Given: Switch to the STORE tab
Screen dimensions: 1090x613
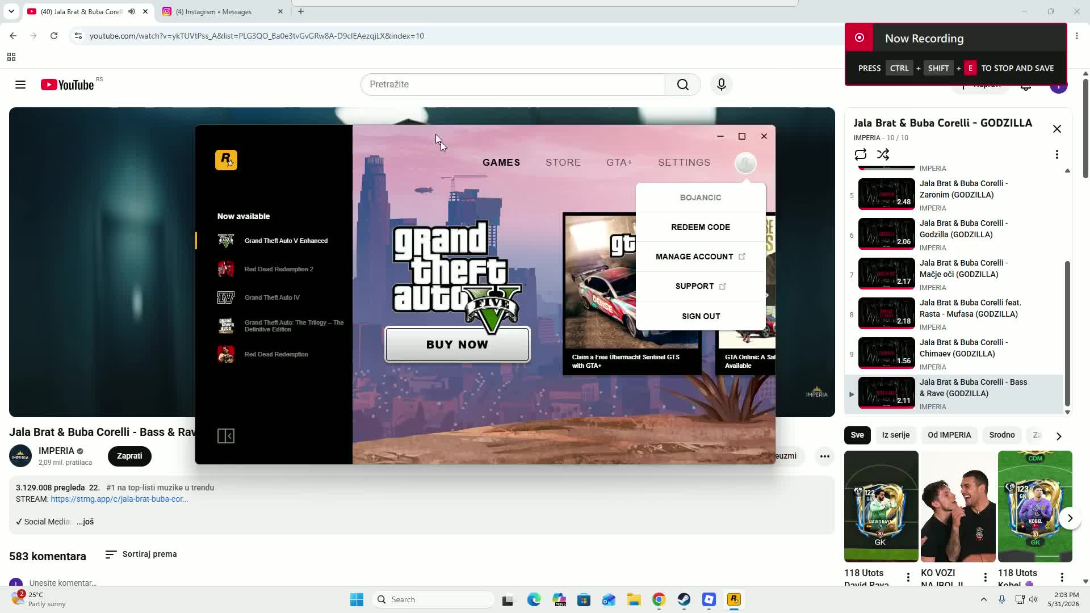Looking at the screenshot, I should click(563, 162).
